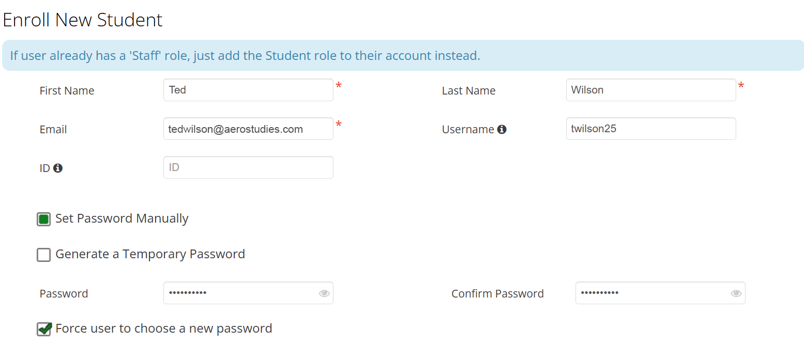The width and height of the screenshot is (804, 344).
Task: Select the Email input field
Action: (x=248, y=129)
